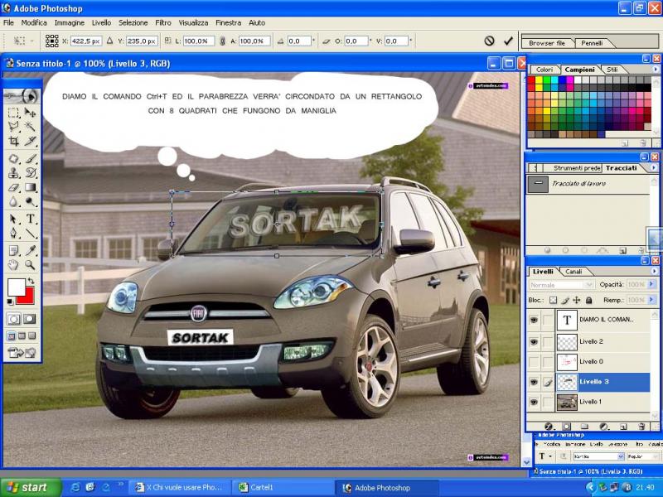Create a new layer in Livelli panel

click(x=623, y=427)
